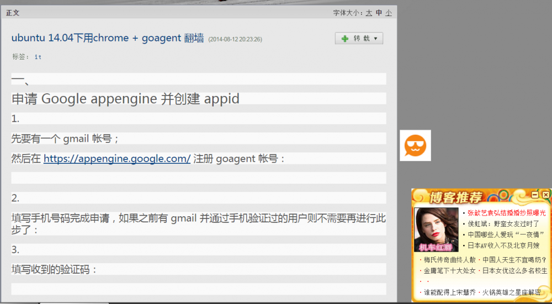Viewport: 552px width, 304px height.
Task: Set font size to large (大)
Action: [369, 13]
